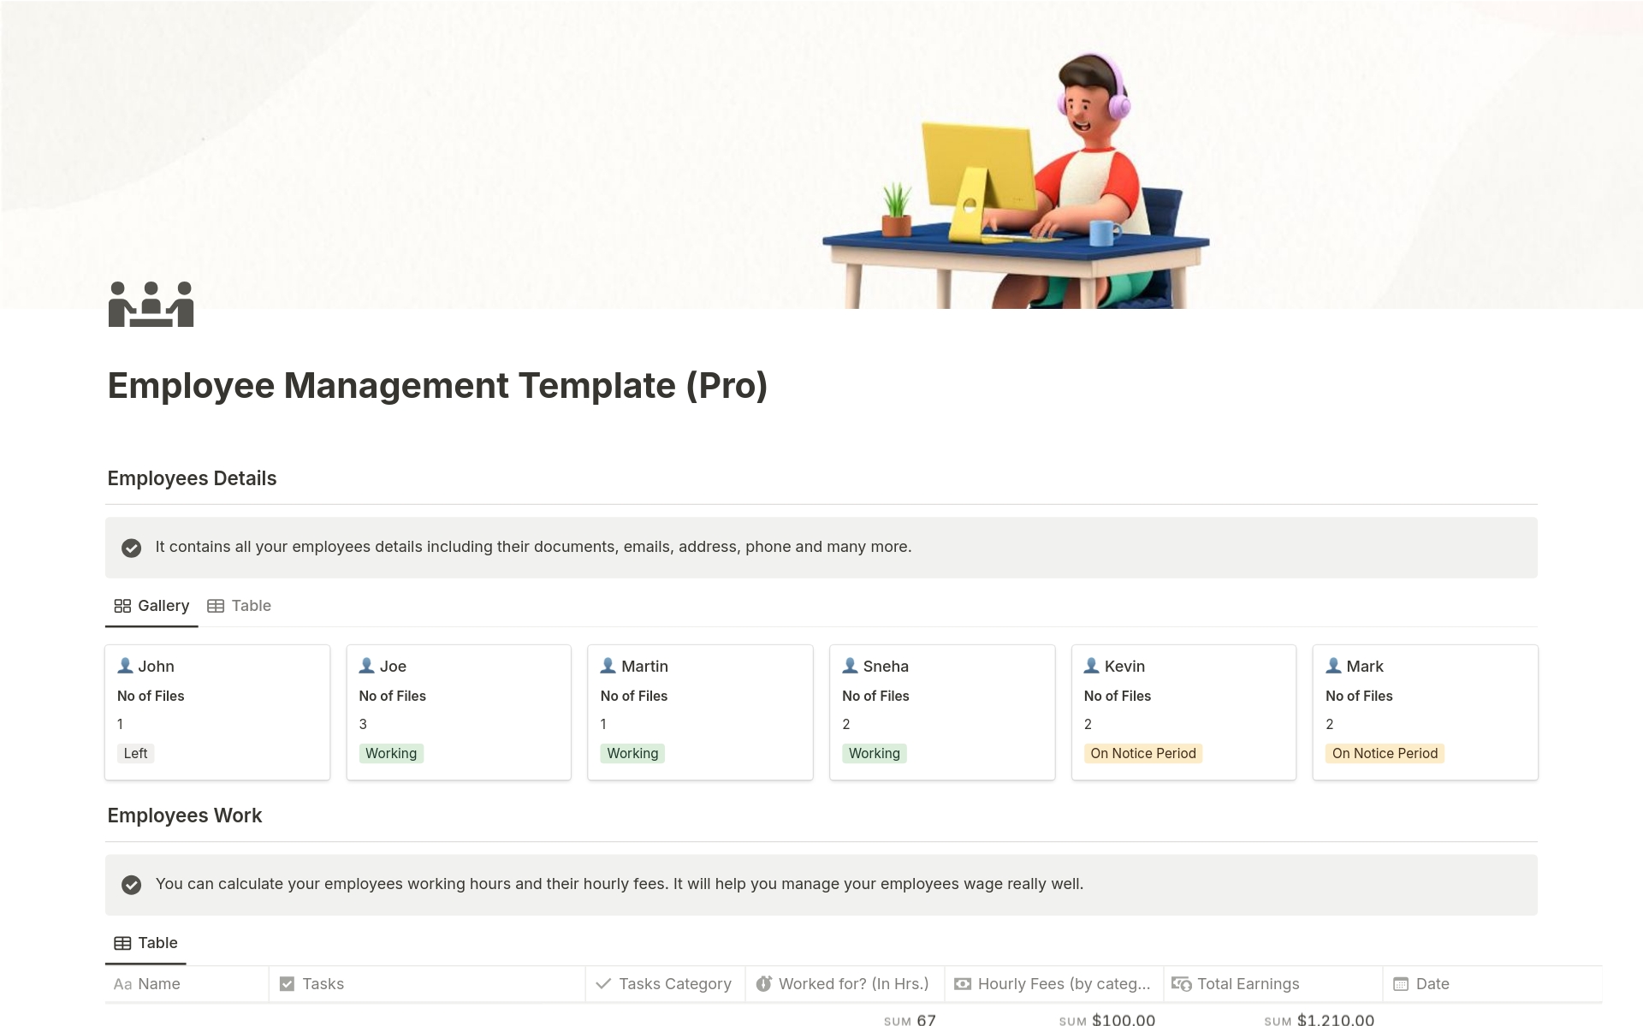This screenshot has width=1643, height=1026.
Task: Open Joe's employee card
Action: pos(459,710)
